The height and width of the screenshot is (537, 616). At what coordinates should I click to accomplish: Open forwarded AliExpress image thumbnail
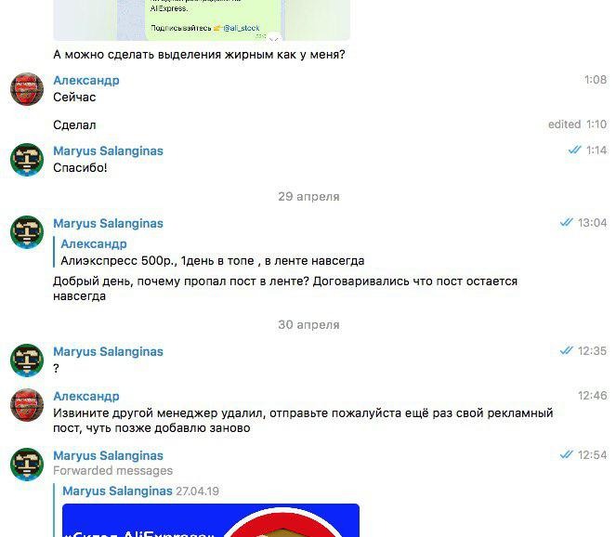[211, 520]
